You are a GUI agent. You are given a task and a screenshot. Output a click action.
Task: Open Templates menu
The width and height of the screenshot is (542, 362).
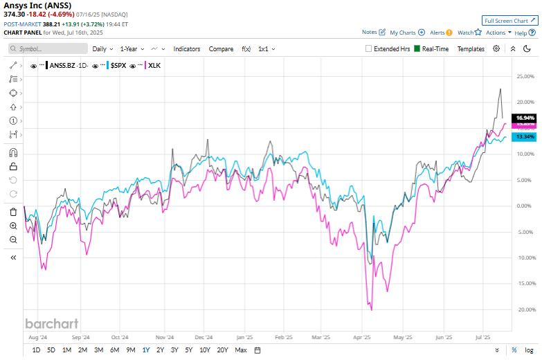point(471,48)
